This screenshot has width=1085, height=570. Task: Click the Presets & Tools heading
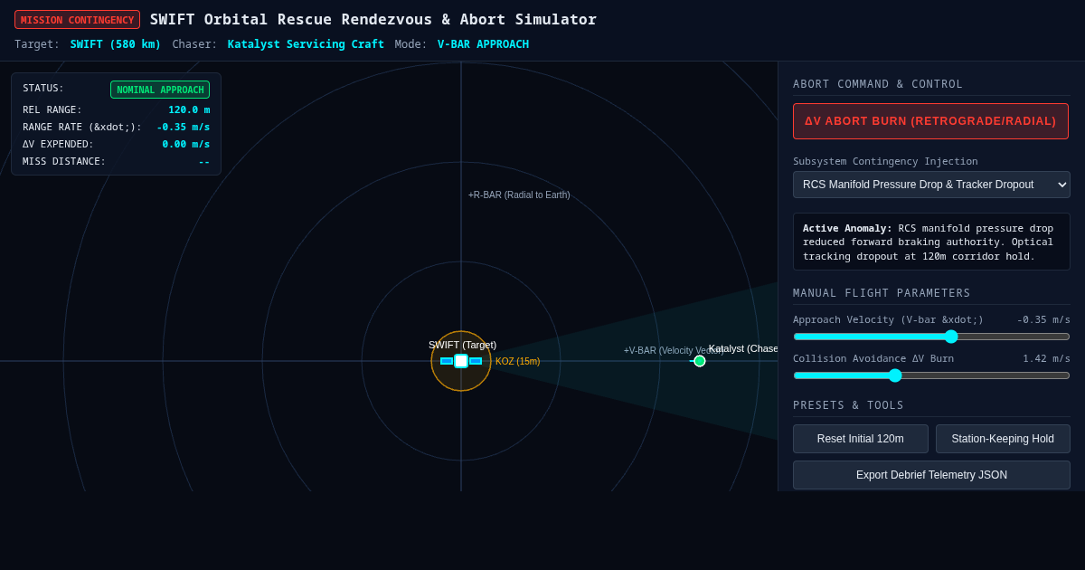click(x=848, y=405)
